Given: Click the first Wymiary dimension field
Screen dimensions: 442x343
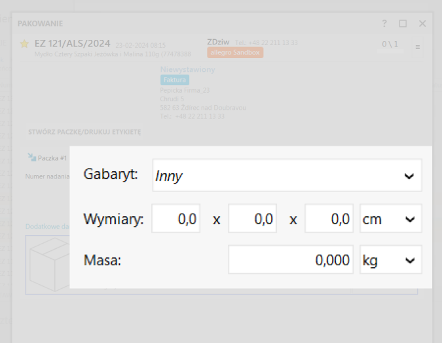Looking at the screenshot, I should click(176, 218).
